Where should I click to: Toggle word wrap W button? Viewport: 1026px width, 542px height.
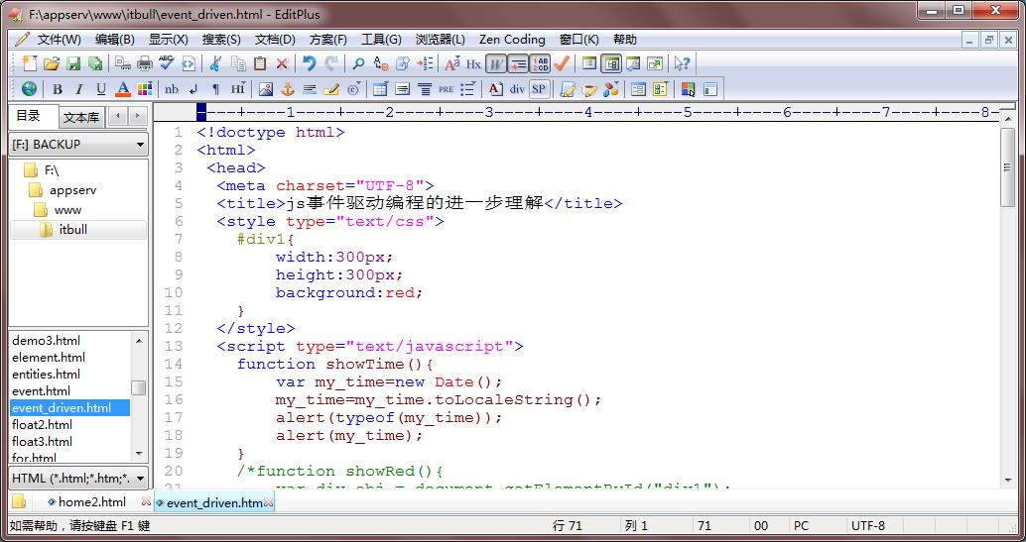497,63
